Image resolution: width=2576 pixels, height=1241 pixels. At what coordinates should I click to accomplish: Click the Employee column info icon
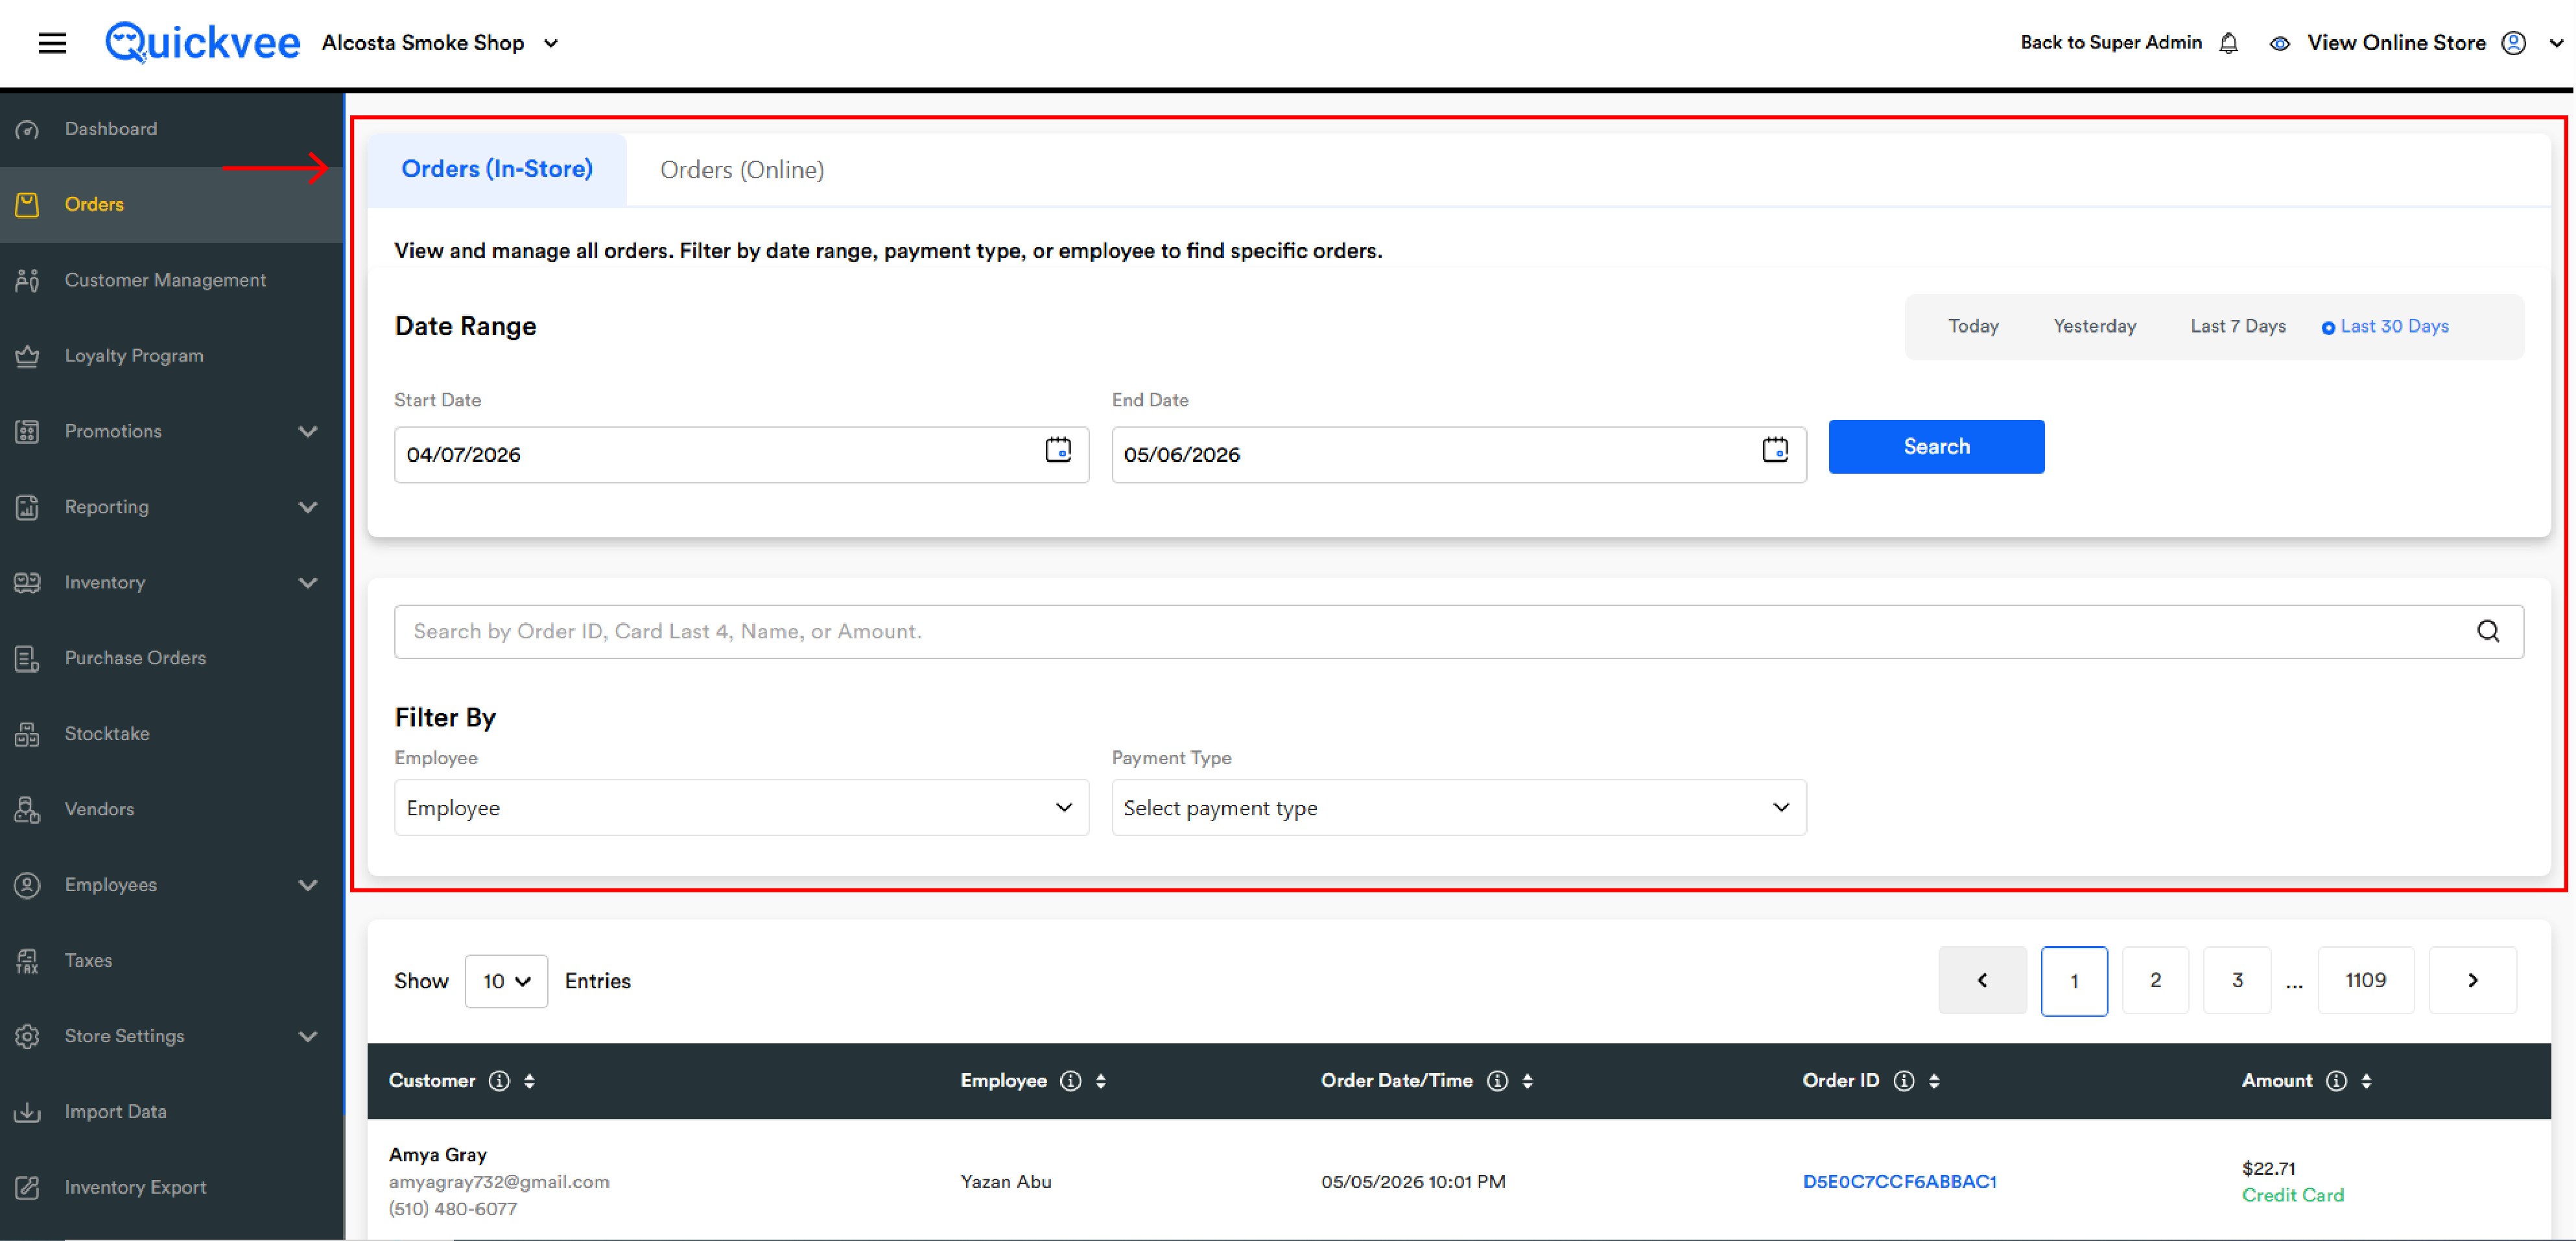tap(1070, 1081)
